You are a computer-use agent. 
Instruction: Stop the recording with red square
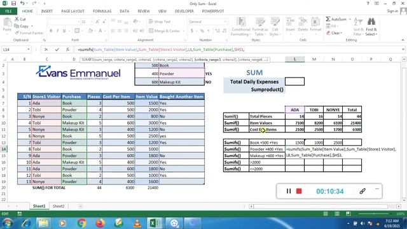click(299, 191)
